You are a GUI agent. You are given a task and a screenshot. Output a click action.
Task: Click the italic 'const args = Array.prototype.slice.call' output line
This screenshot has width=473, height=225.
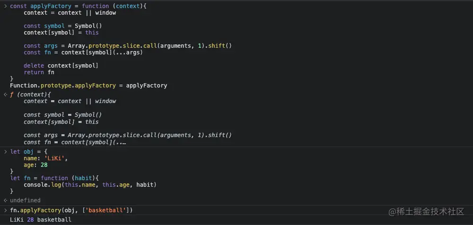(128, 135)
